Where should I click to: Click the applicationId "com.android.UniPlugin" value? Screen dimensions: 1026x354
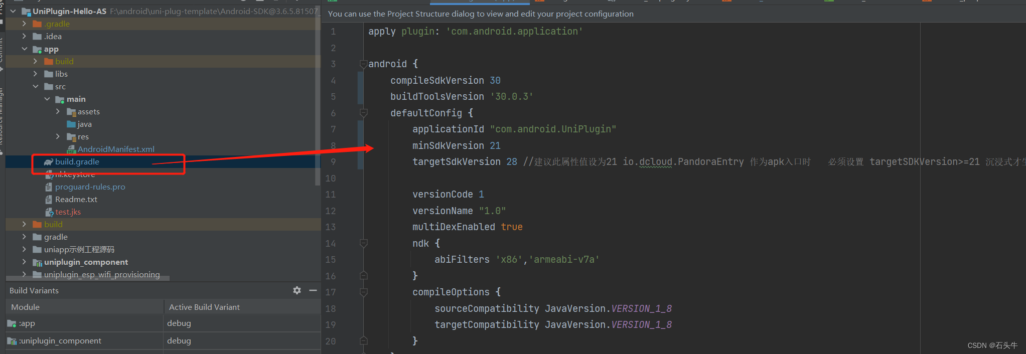[x=553, y=129]
